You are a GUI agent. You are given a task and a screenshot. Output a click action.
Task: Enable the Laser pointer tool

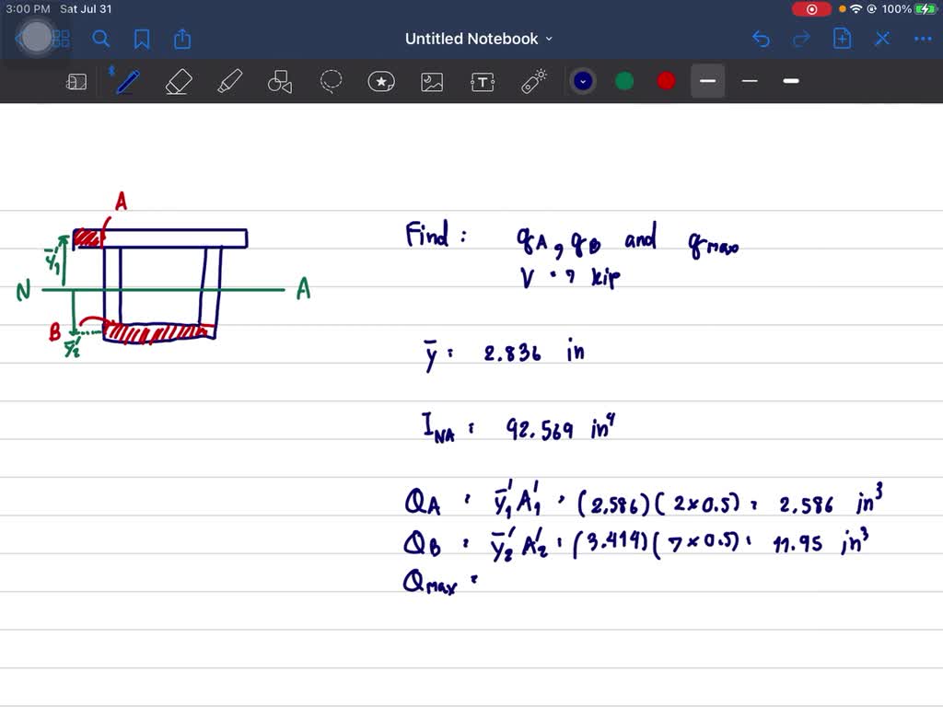[533, 81]
